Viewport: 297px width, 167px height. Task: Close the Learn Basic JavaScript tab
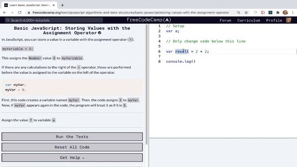pos(54,5)
